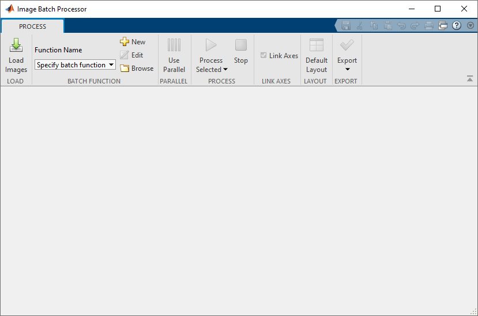This screenshot has width=478, height=316.
Task: Click the Switch Windows icon
Action: [443, 25]
